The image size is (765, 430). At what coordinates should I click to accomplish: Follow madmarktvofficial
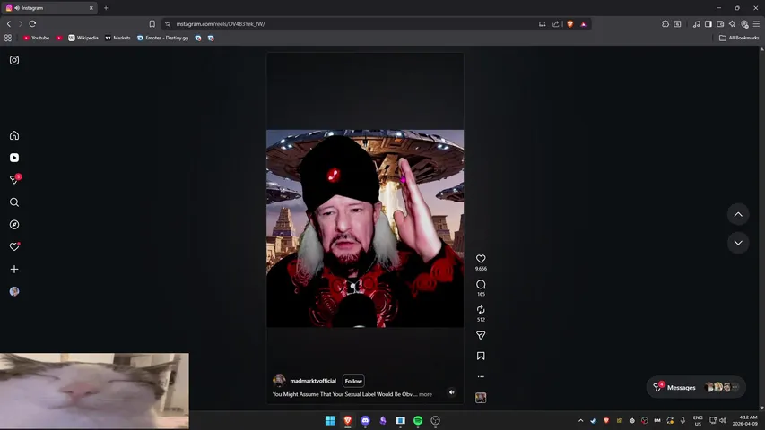pos(353,381)
